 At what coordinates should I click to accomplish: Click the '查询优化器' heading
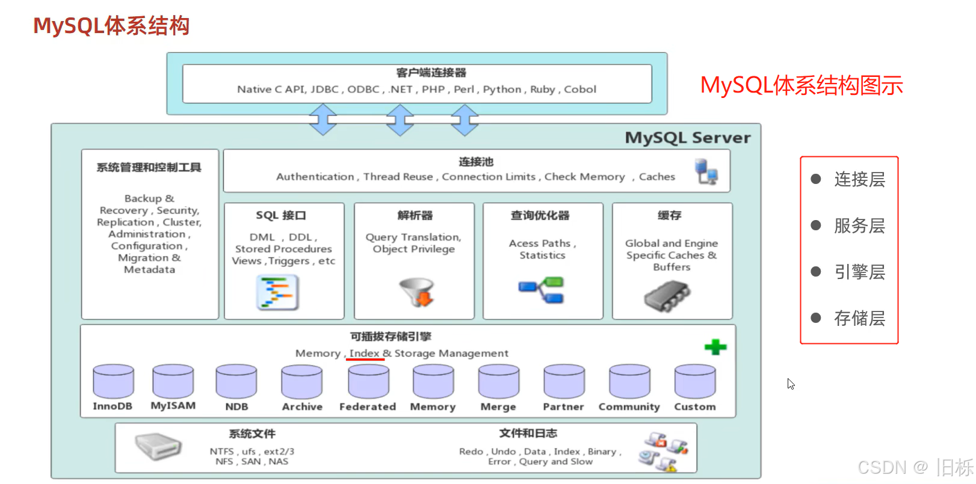(x=540, y=215)
